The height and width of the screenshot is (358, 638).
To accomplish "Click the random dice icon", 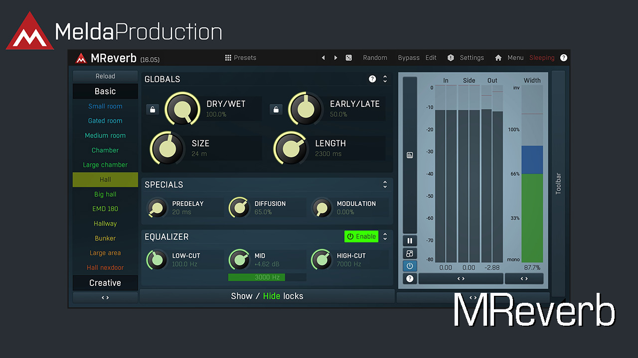I will pos(349,58).
